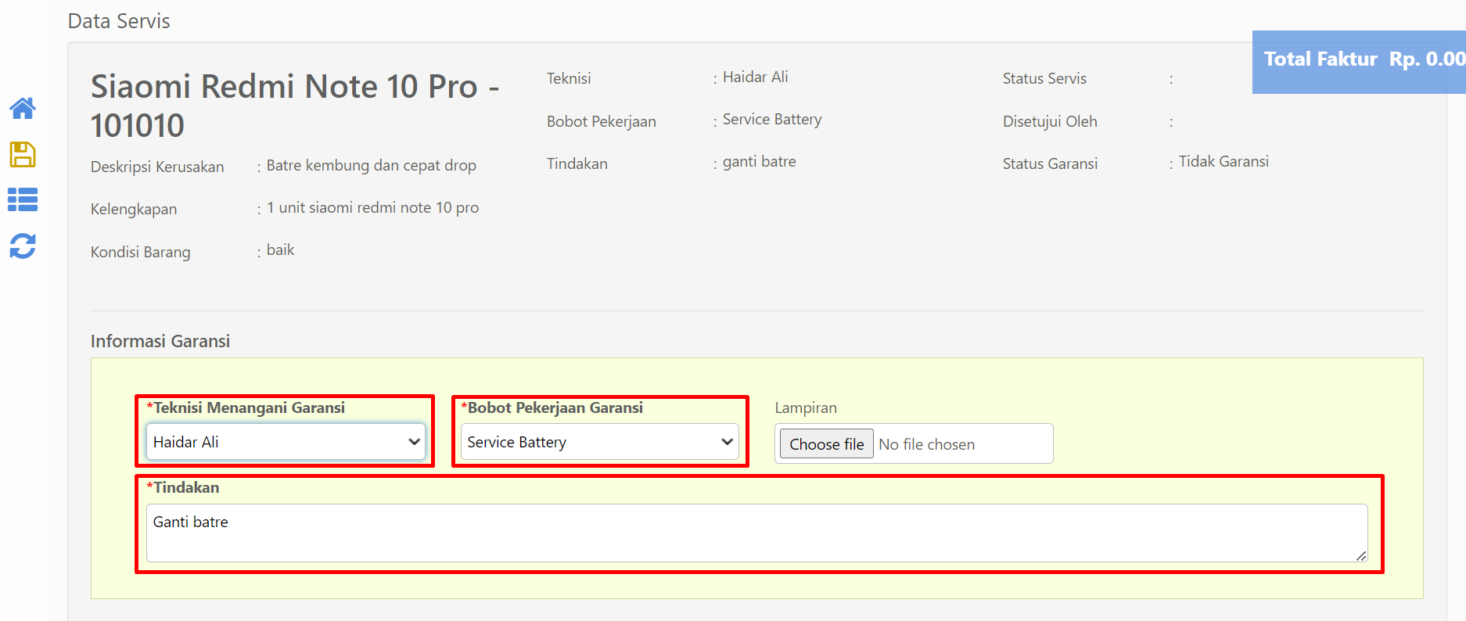Click the Total Faktur Rp. 0.00 banner
The width and height of the screenshot is (1466, 621).
click(1359, 62)
